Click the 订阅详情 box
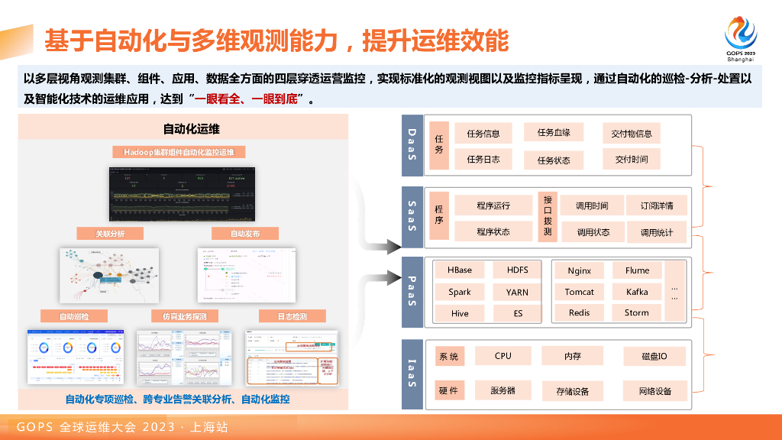Screen dimensions: 782x440 point(657,205)
